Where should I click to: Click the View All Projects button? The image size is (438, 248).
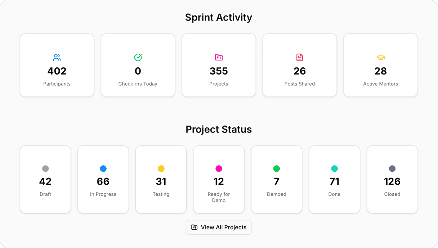click(219, 227)
